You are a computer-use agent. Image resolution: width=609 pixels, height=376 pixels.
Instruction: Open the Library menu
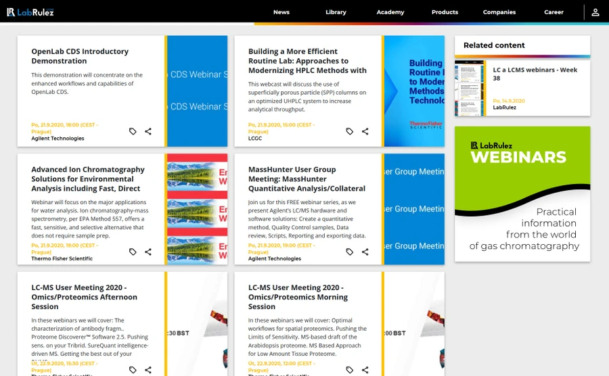[336, 12]
